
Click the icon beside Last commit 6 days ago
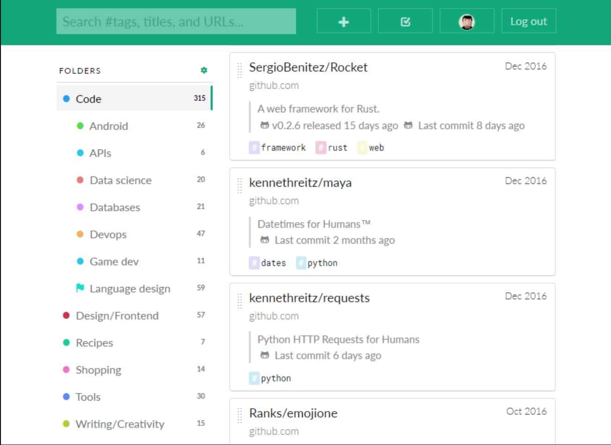click(x=265, y=355)
